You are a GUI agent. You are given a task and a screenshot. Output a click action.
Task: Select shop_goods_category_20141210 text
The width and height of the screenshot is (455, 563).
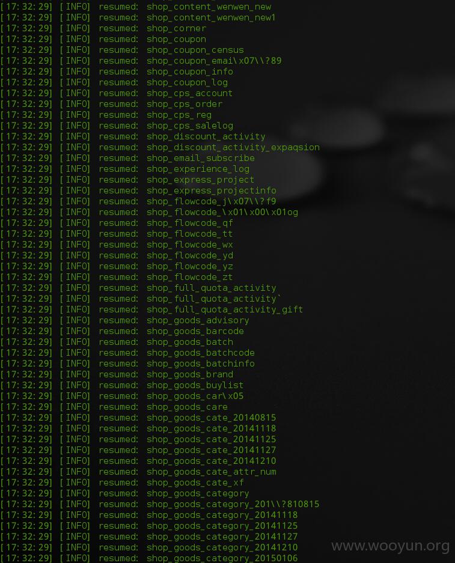(222, 547)
